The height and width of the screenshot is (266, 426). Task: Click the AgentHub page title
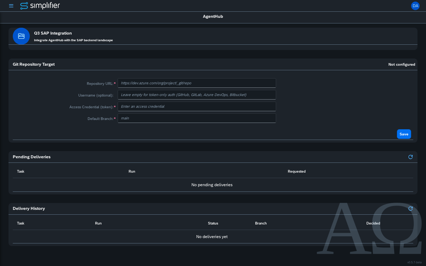click(x=213, y=16)
